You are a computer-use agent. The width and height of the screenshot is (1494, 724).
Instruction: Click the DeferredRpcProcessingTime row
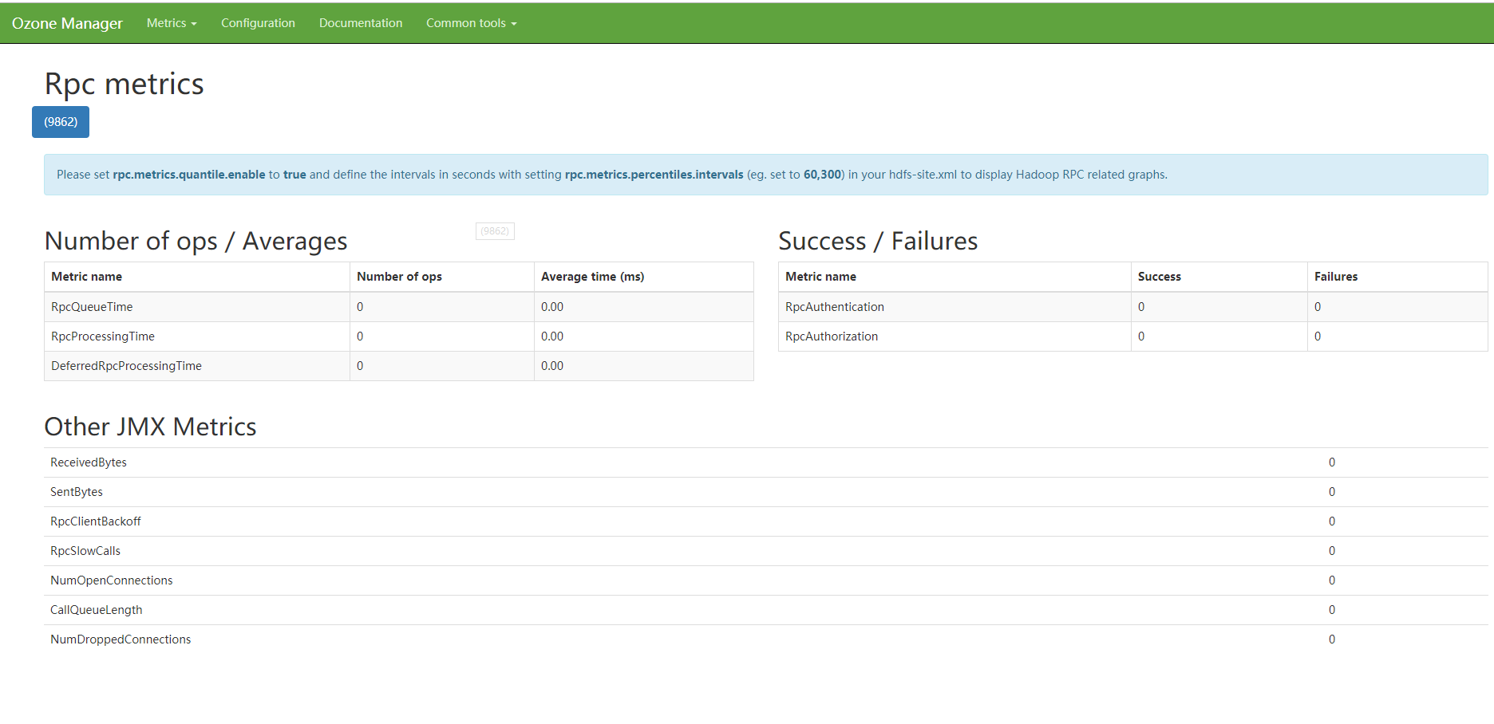(126, 366)
